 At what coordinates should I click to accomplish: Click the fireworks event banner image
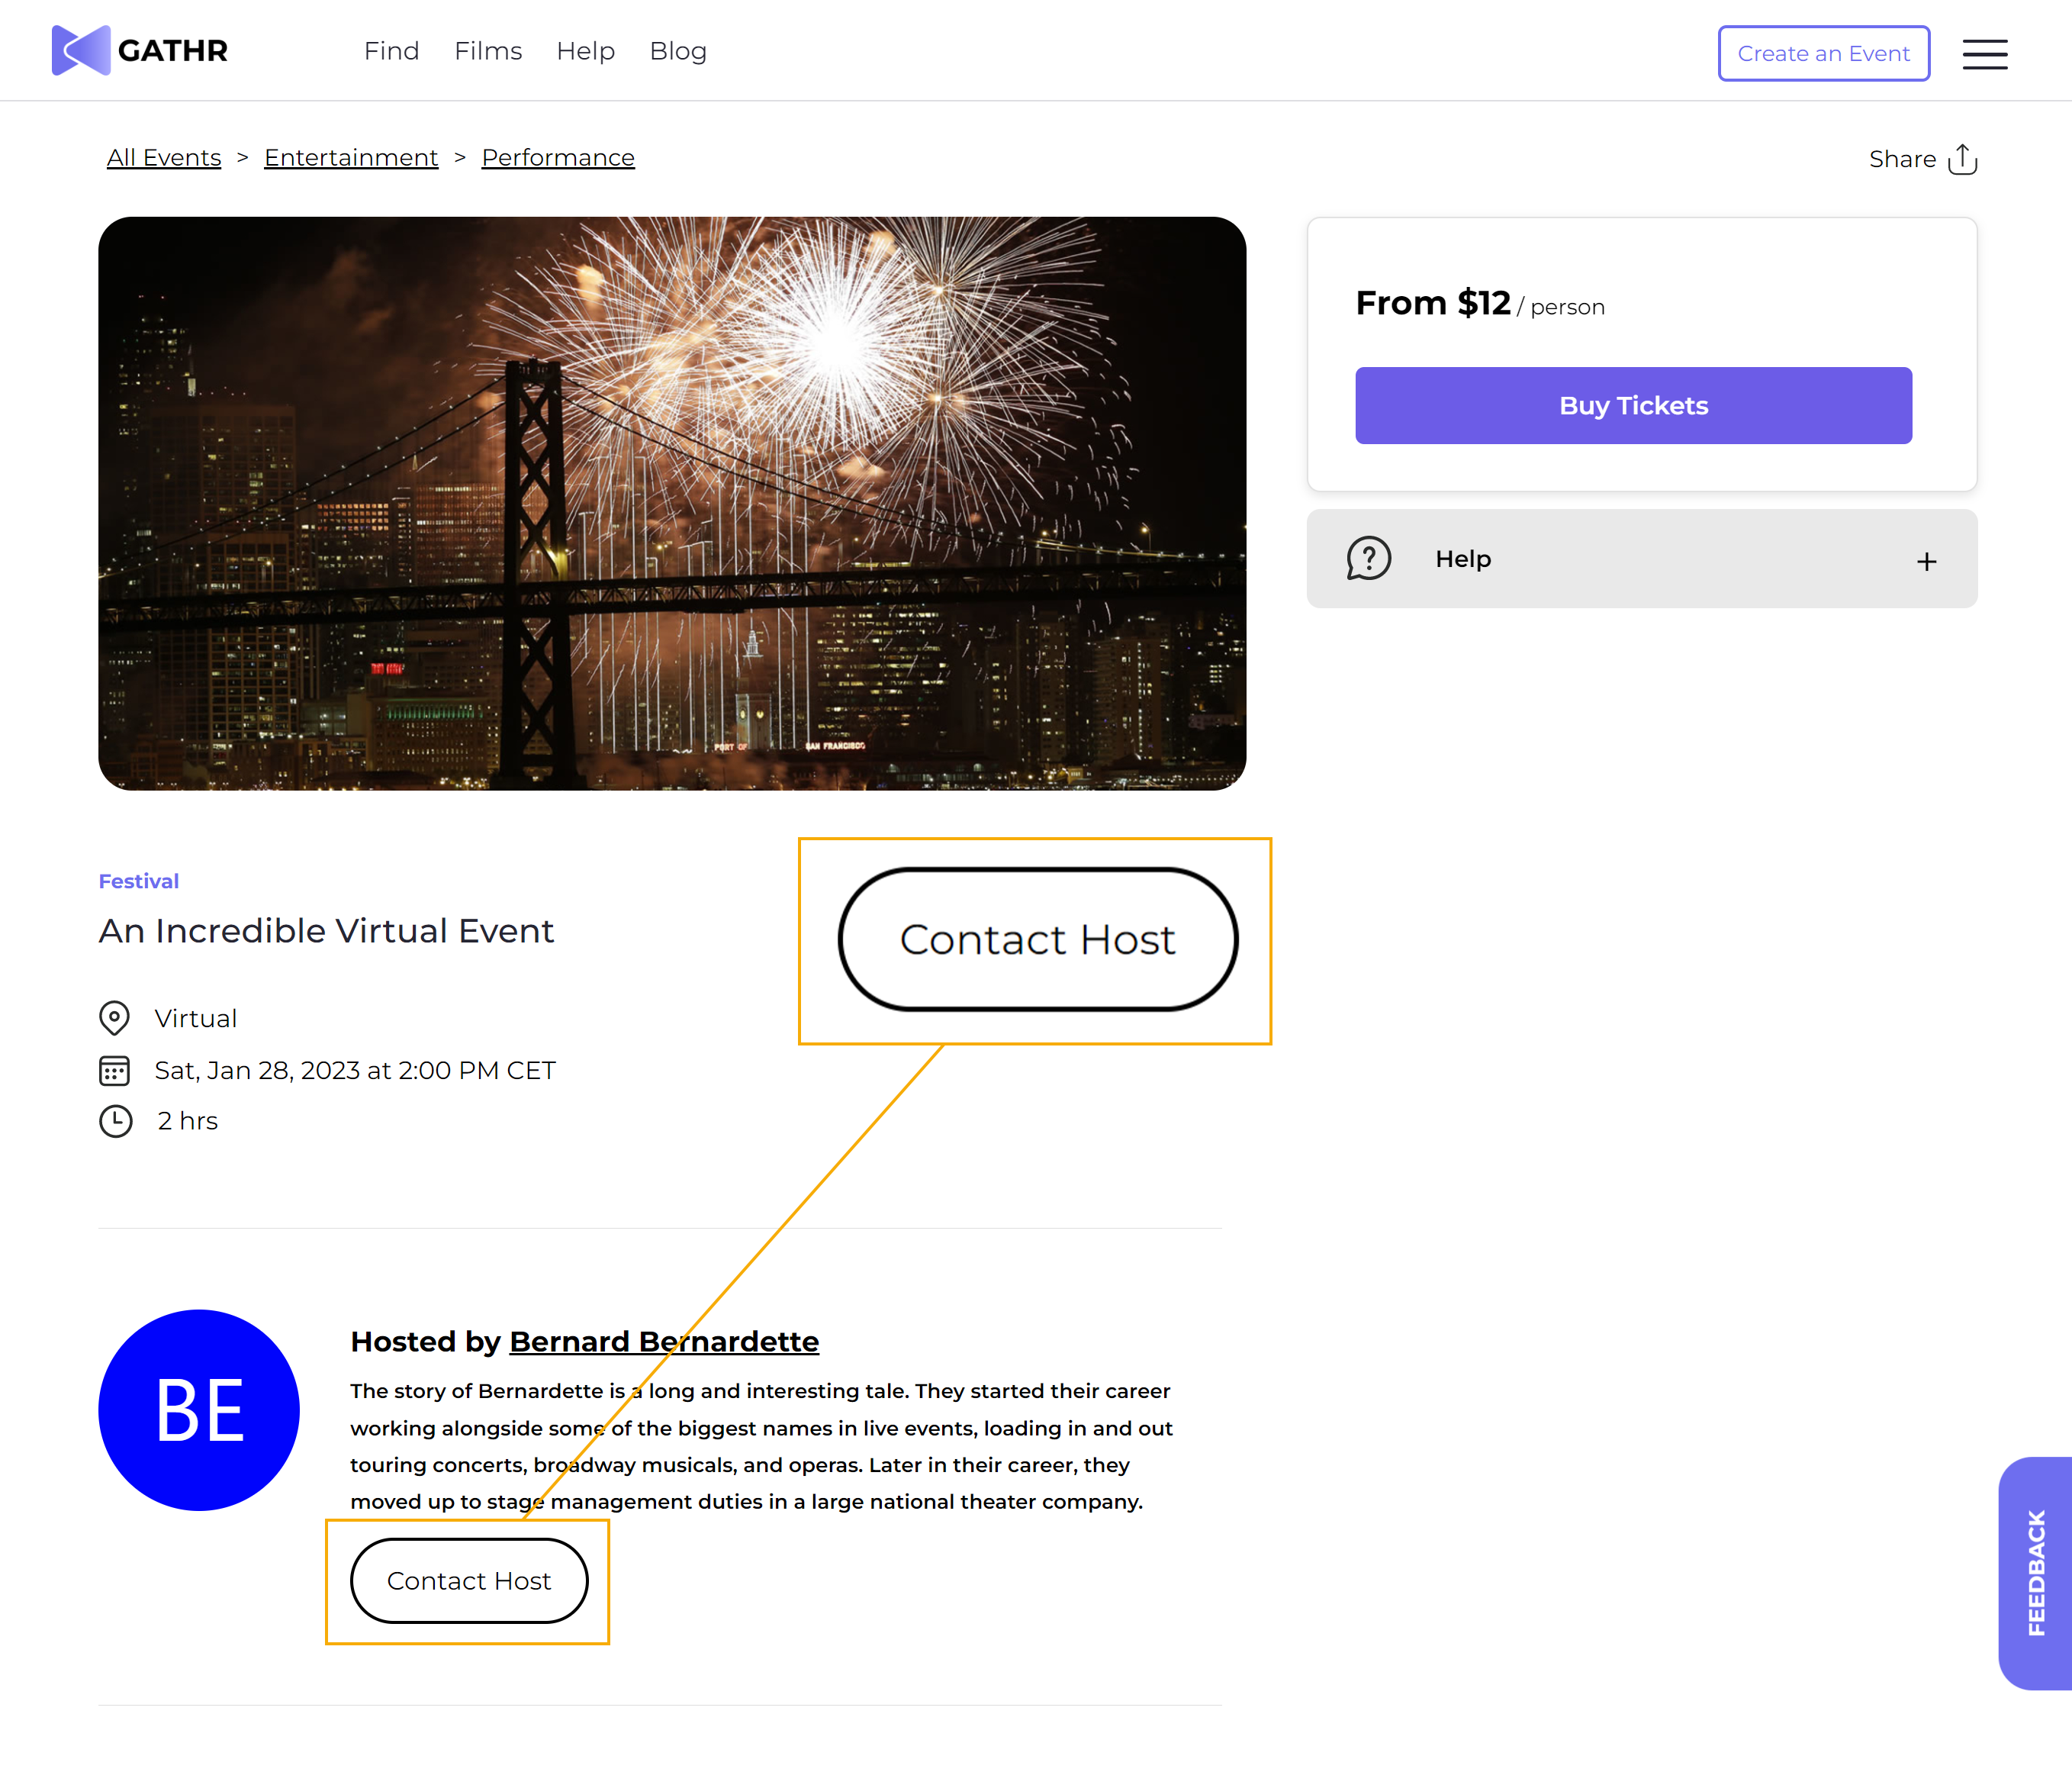672,503
